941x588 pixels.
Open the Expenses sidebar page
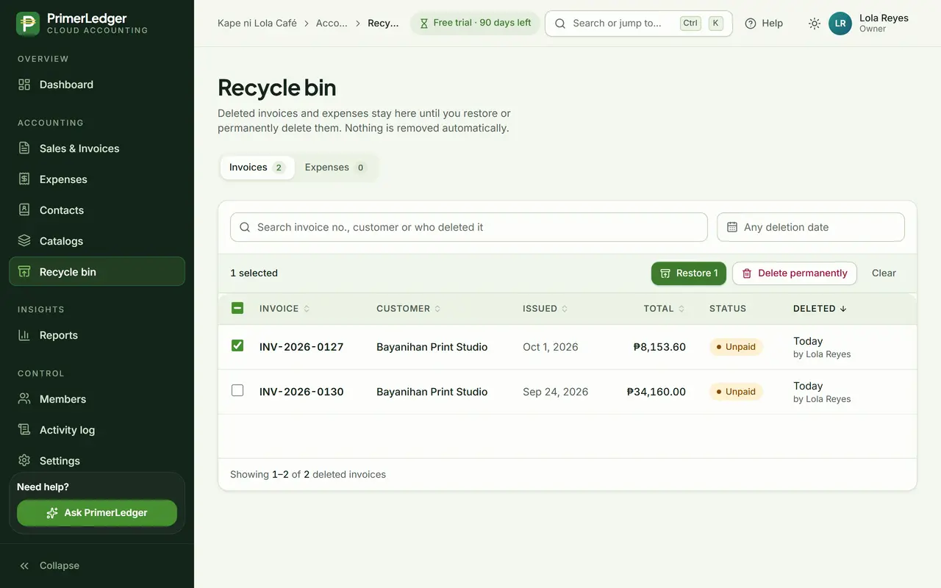[x=97, y=179]
